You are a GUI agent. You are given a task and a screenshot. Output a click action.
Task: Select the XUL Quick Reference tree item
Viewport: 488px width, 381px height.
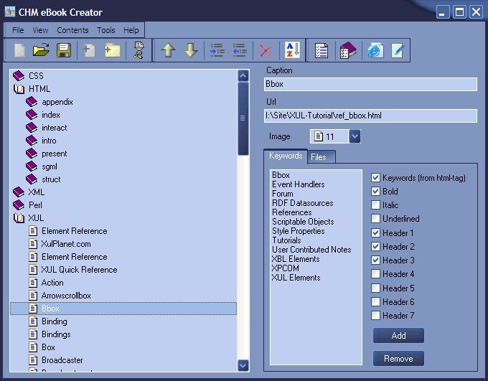(80, 270)
